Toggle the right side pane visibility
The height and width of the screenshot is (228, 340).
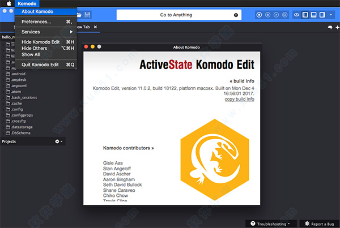point(322,15)
